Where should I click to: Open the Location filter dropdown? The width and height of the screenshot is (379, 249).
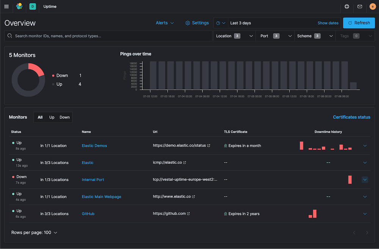point(234,36)
